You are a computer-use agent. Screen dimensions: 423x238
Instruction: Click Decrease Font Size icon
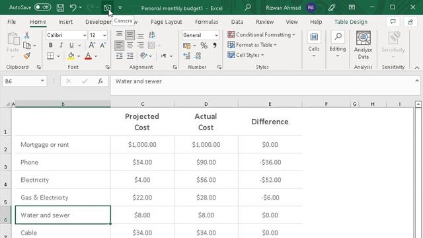(103, 45)
